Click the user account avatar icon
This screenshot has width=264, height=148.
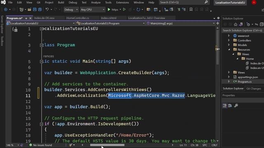(x=254, y=2)
